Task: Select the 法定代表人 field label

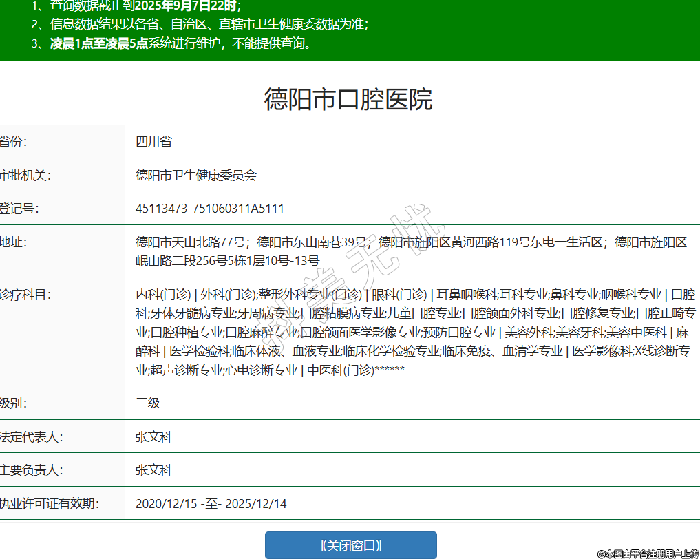Action: click(32, 436)
